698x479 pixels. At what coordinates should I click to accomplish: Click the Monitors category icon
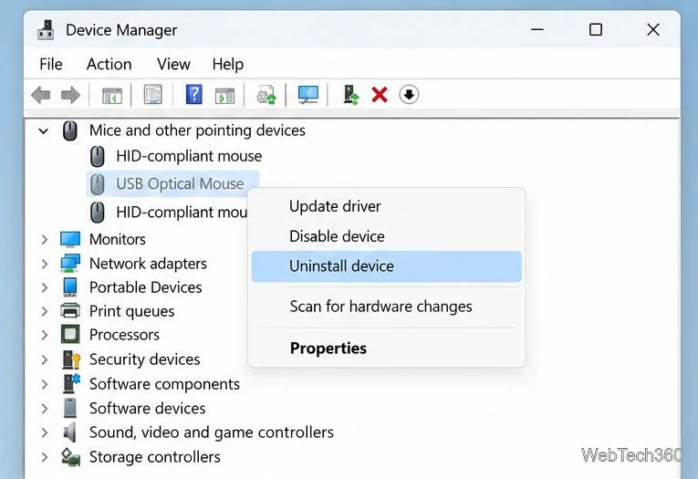coord(70,239)
